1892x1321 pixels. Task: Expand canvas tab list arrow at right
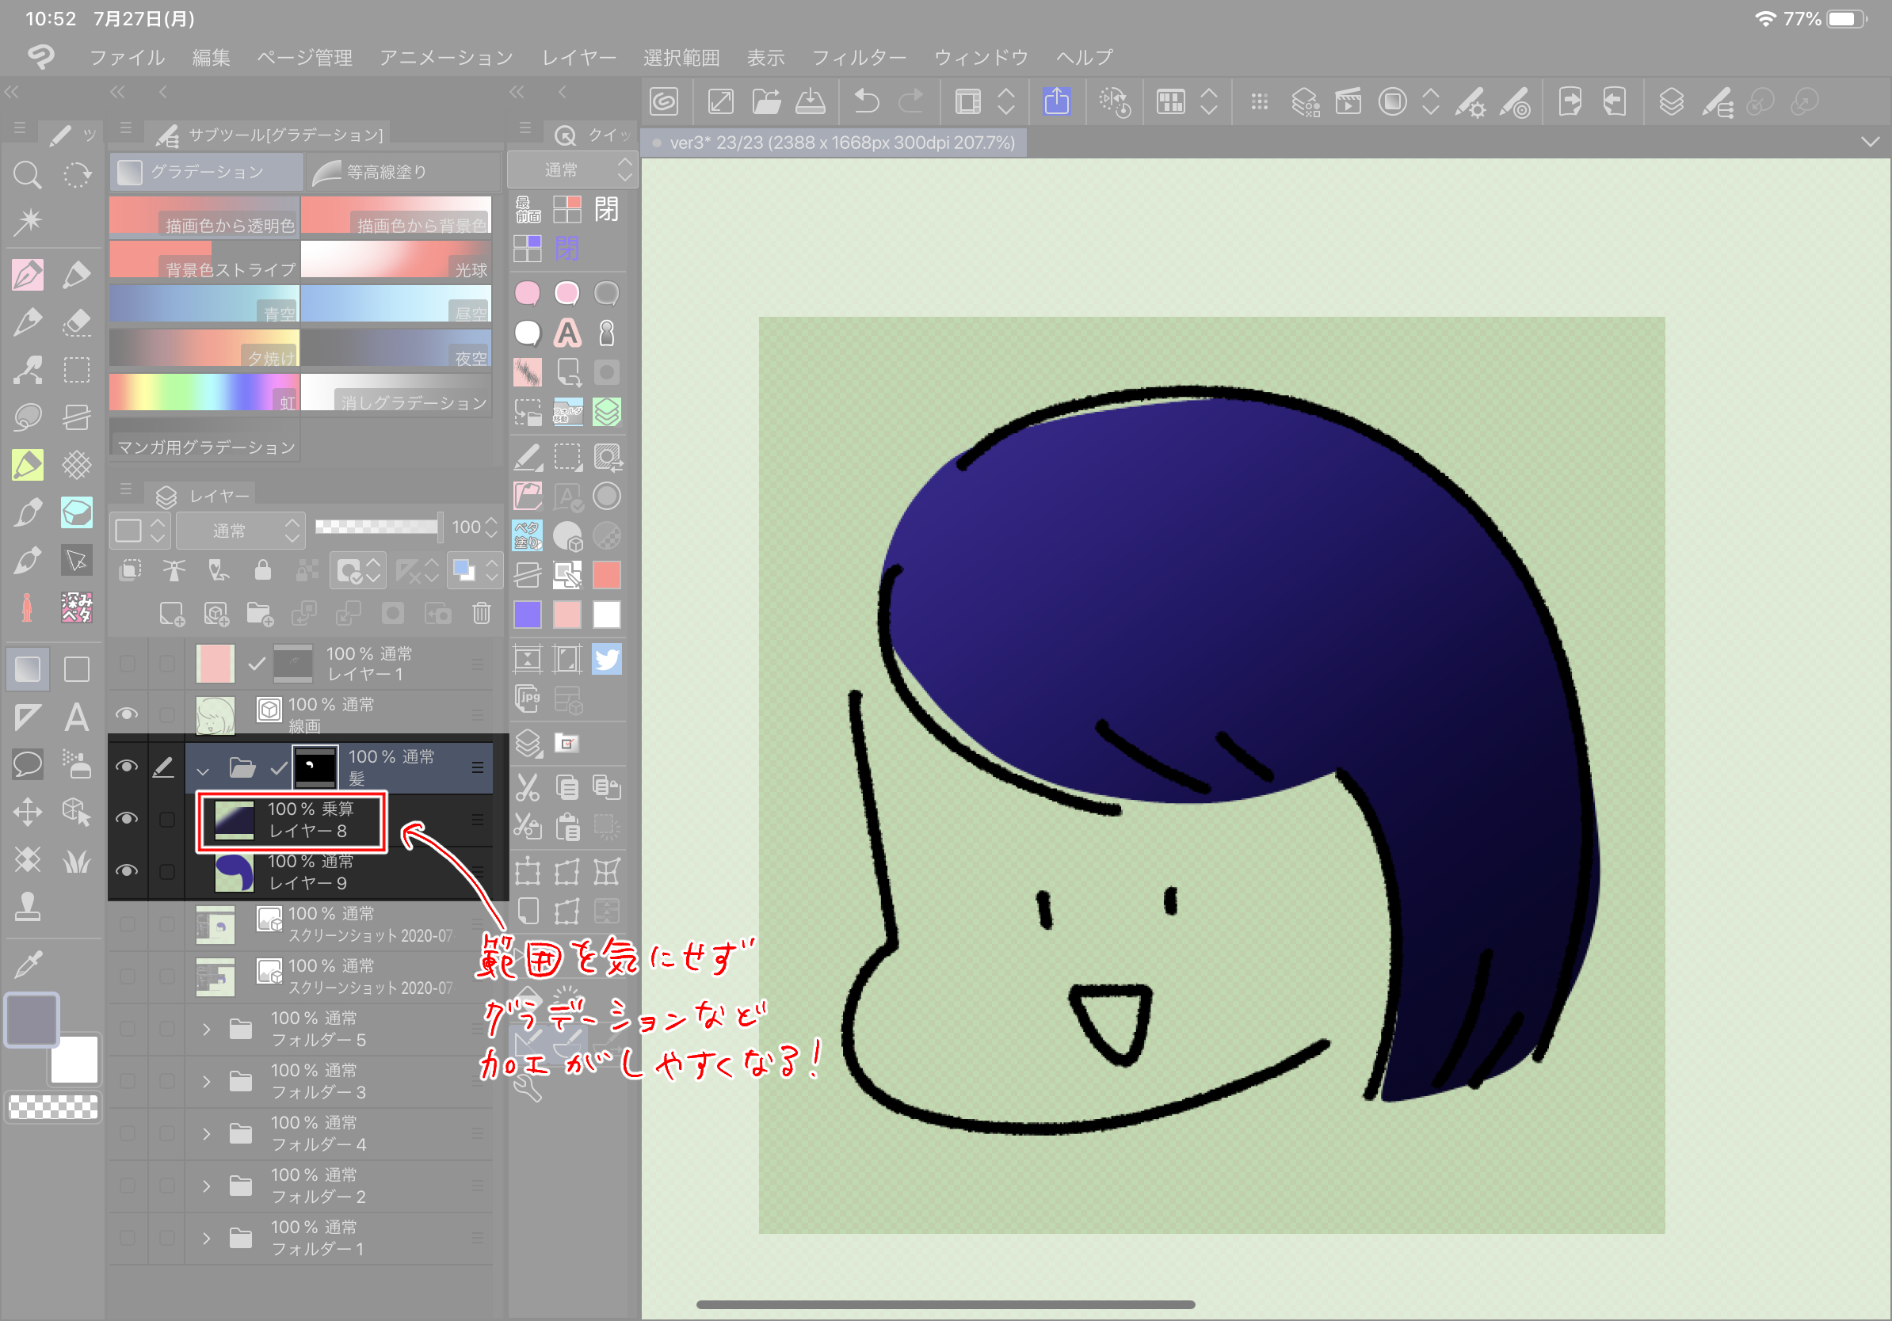pos(1870,142)
